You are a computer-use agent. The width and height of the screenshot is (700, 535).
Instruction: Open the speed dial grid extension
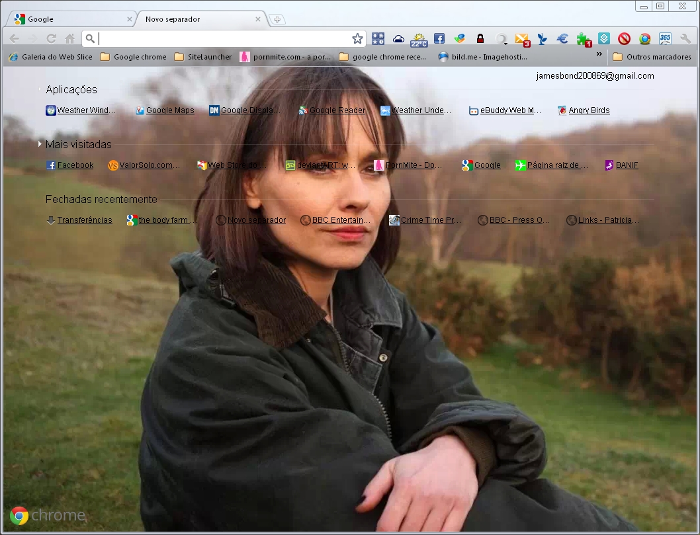(x=378, y=39)
